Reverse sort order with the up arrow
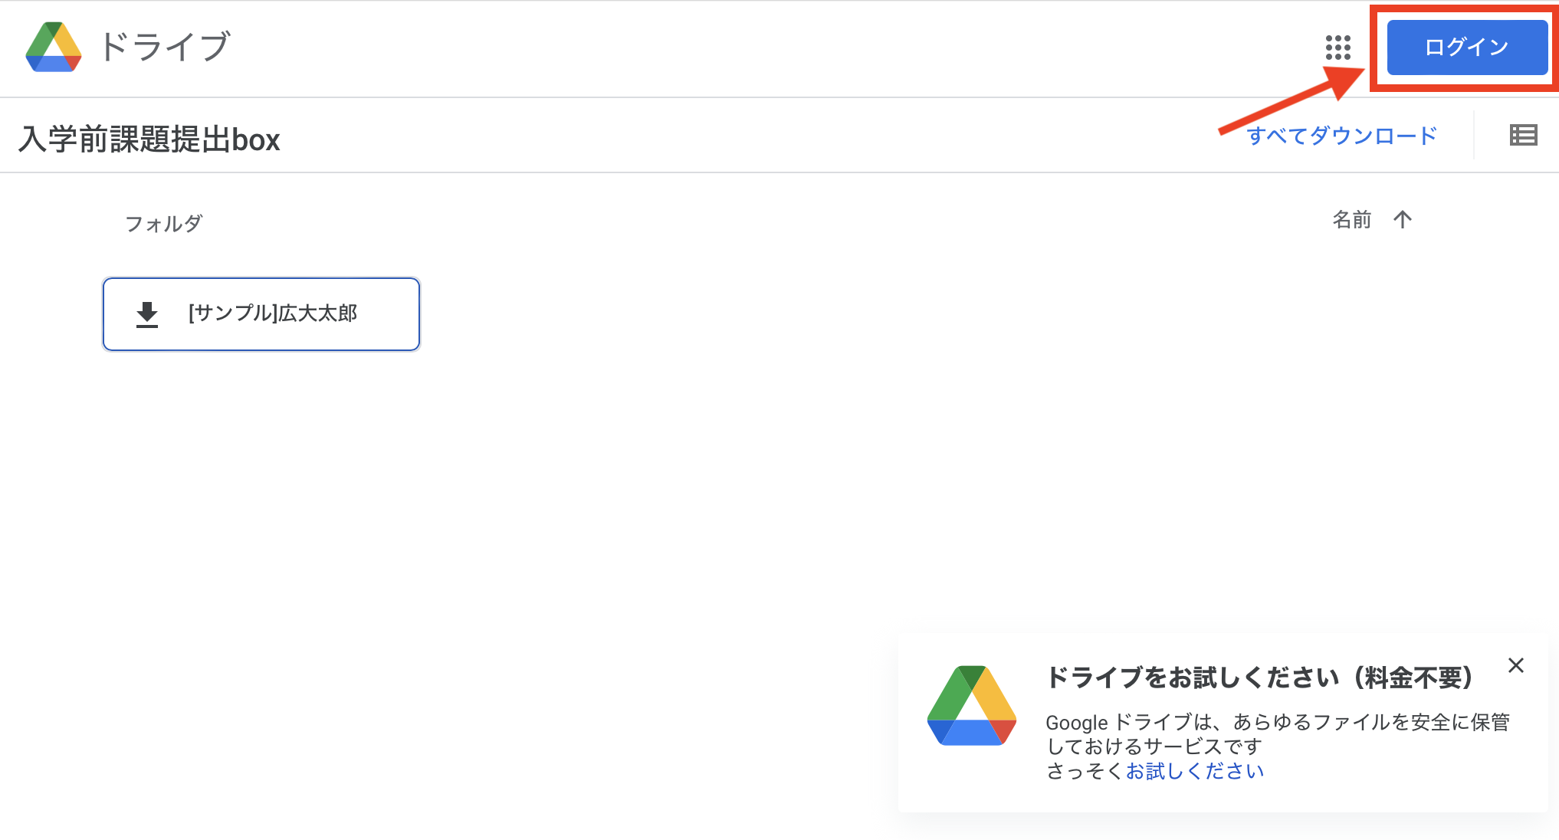Screen dimensions: 1559x840 click(x=1403, y=220)
